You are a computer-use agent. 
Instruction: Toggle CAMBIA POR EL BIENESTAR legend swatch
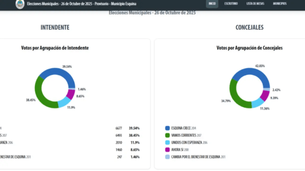click(167, 157)
